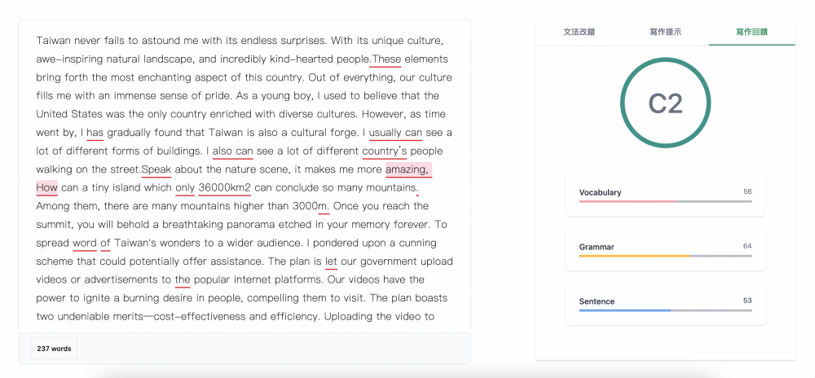Click the 237 words counter badge

point(54,349)
